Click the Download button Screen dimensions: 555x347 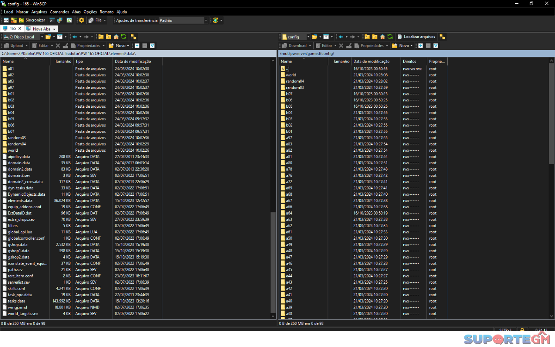[x=294, y=46]
